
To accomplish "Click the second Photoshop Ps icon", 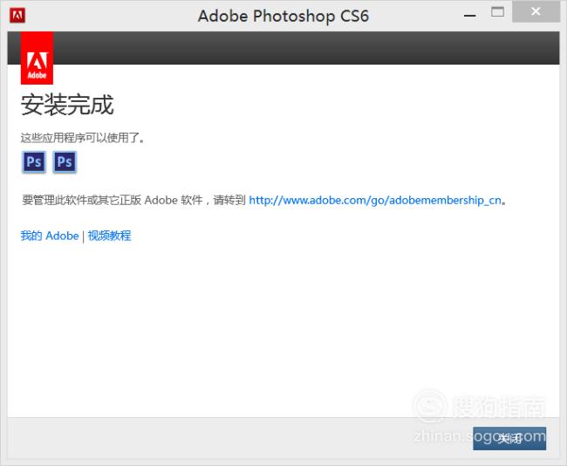I will click(65, 161).
